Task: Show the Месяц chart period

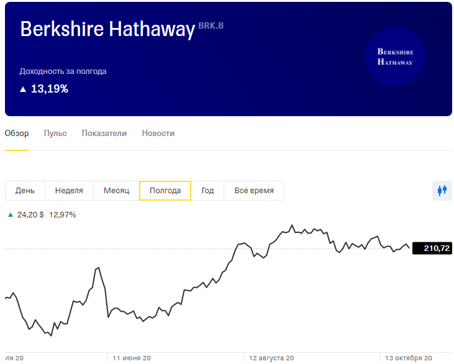Action: (116, 191)
